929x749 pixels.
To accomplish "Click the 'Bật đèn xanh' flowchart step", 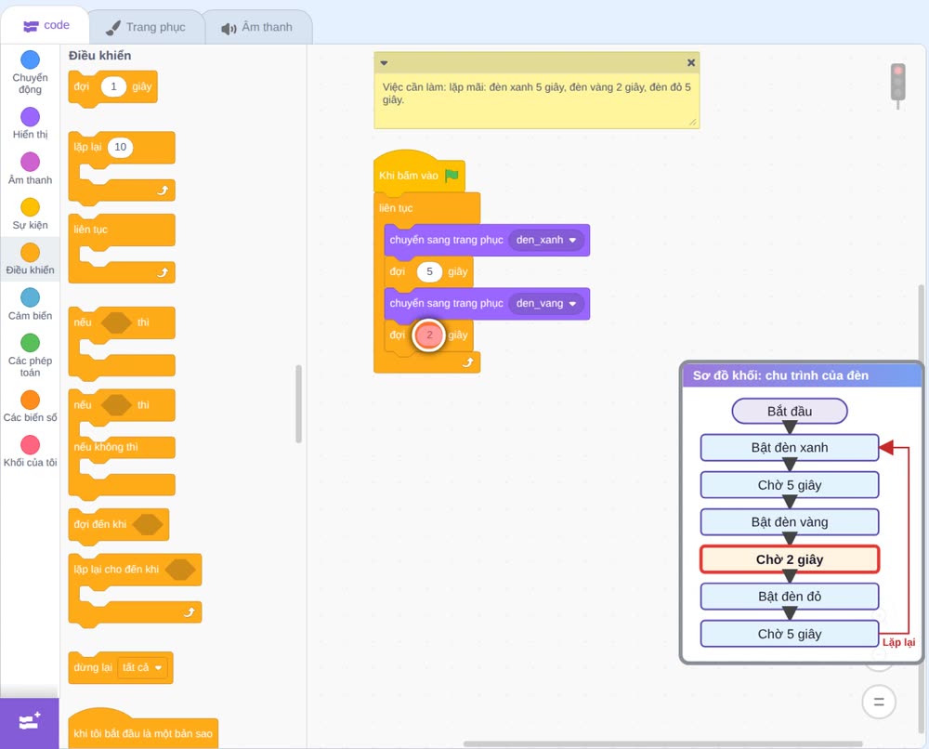I will click(790, 447).
